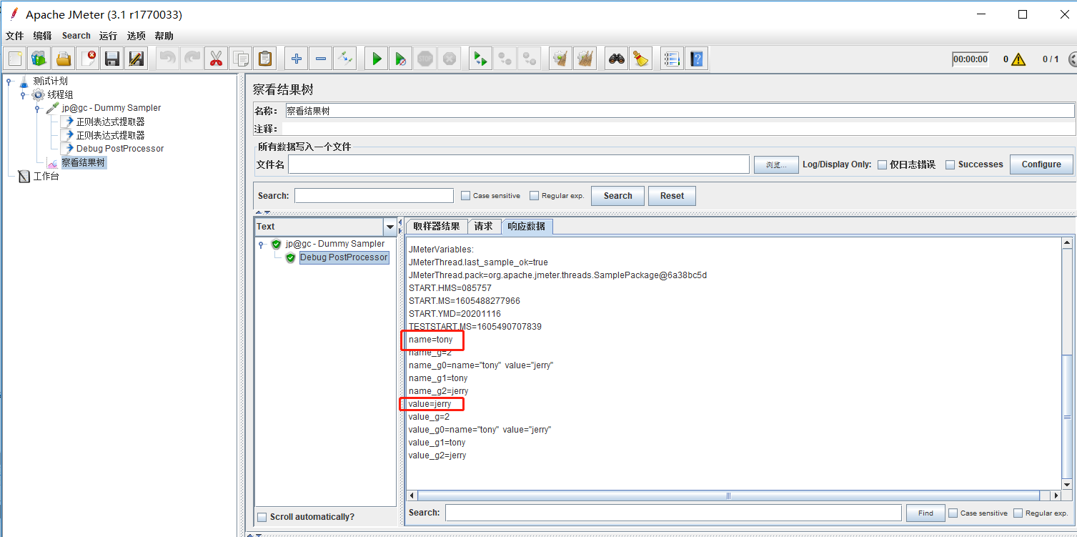Click the Remote shutdown all icon
1077x537 pixels.
point(530,59)
